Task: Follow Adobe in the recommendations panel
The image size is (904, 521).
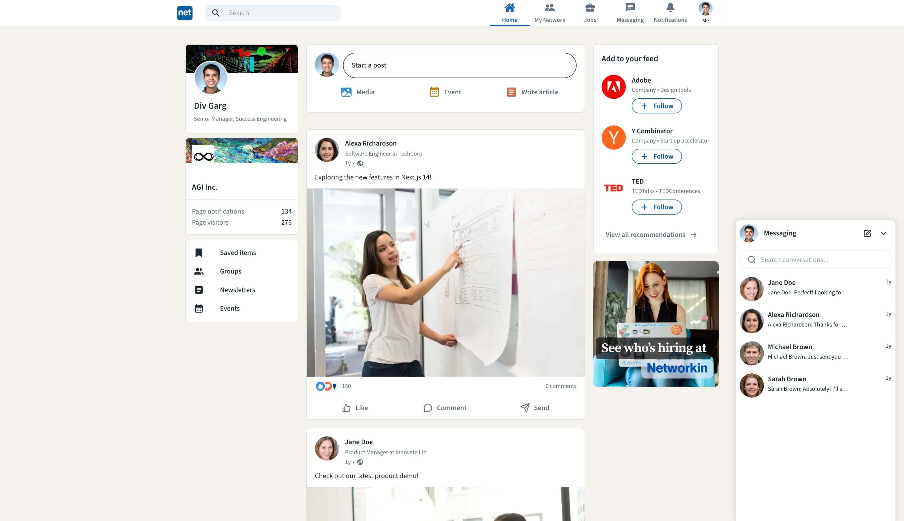Action: click(x=656, y=106)
